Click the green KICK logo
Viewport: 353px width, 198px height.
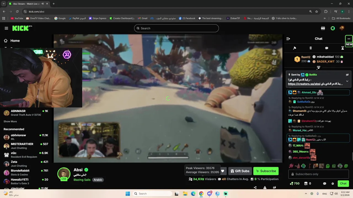pos(22,28)
